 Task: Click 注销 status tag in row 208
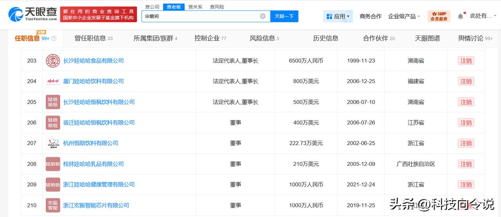coord(466,164)
